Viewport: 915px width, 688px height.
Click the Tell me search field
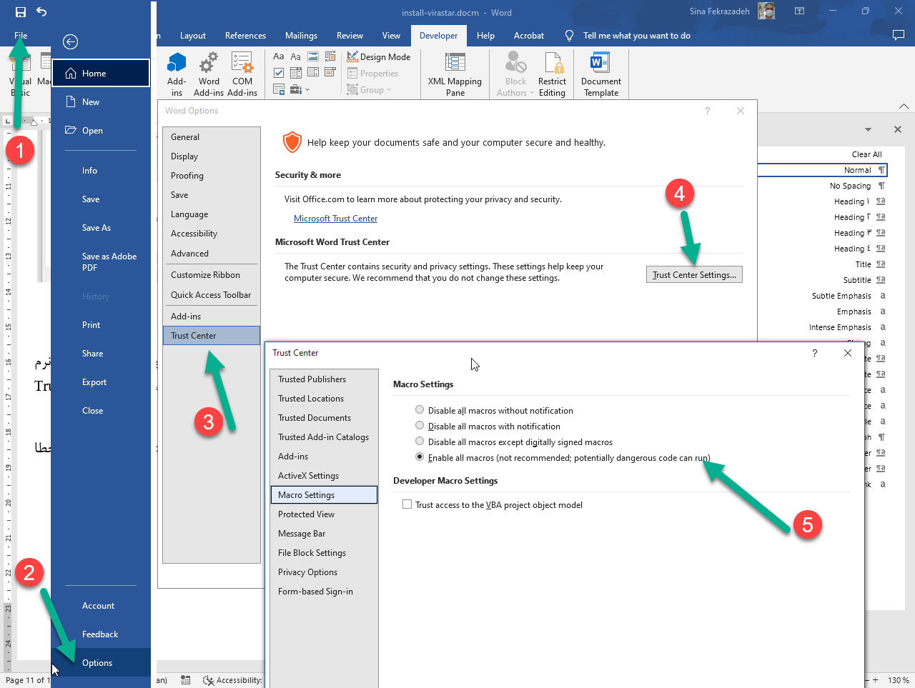click(636, 36)
